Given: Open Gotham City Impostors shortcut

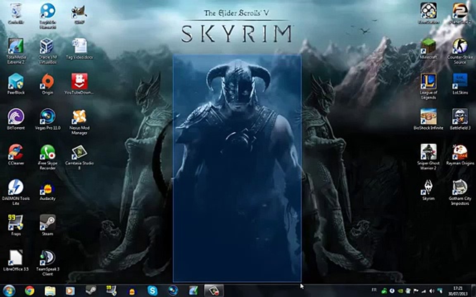Looking at the screenshot, I should pyautogui.click(x=460, y=192).
